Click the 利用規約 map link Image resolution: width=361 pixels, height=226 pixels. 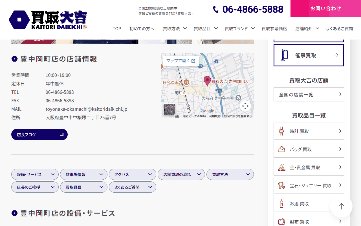[215, 116]
